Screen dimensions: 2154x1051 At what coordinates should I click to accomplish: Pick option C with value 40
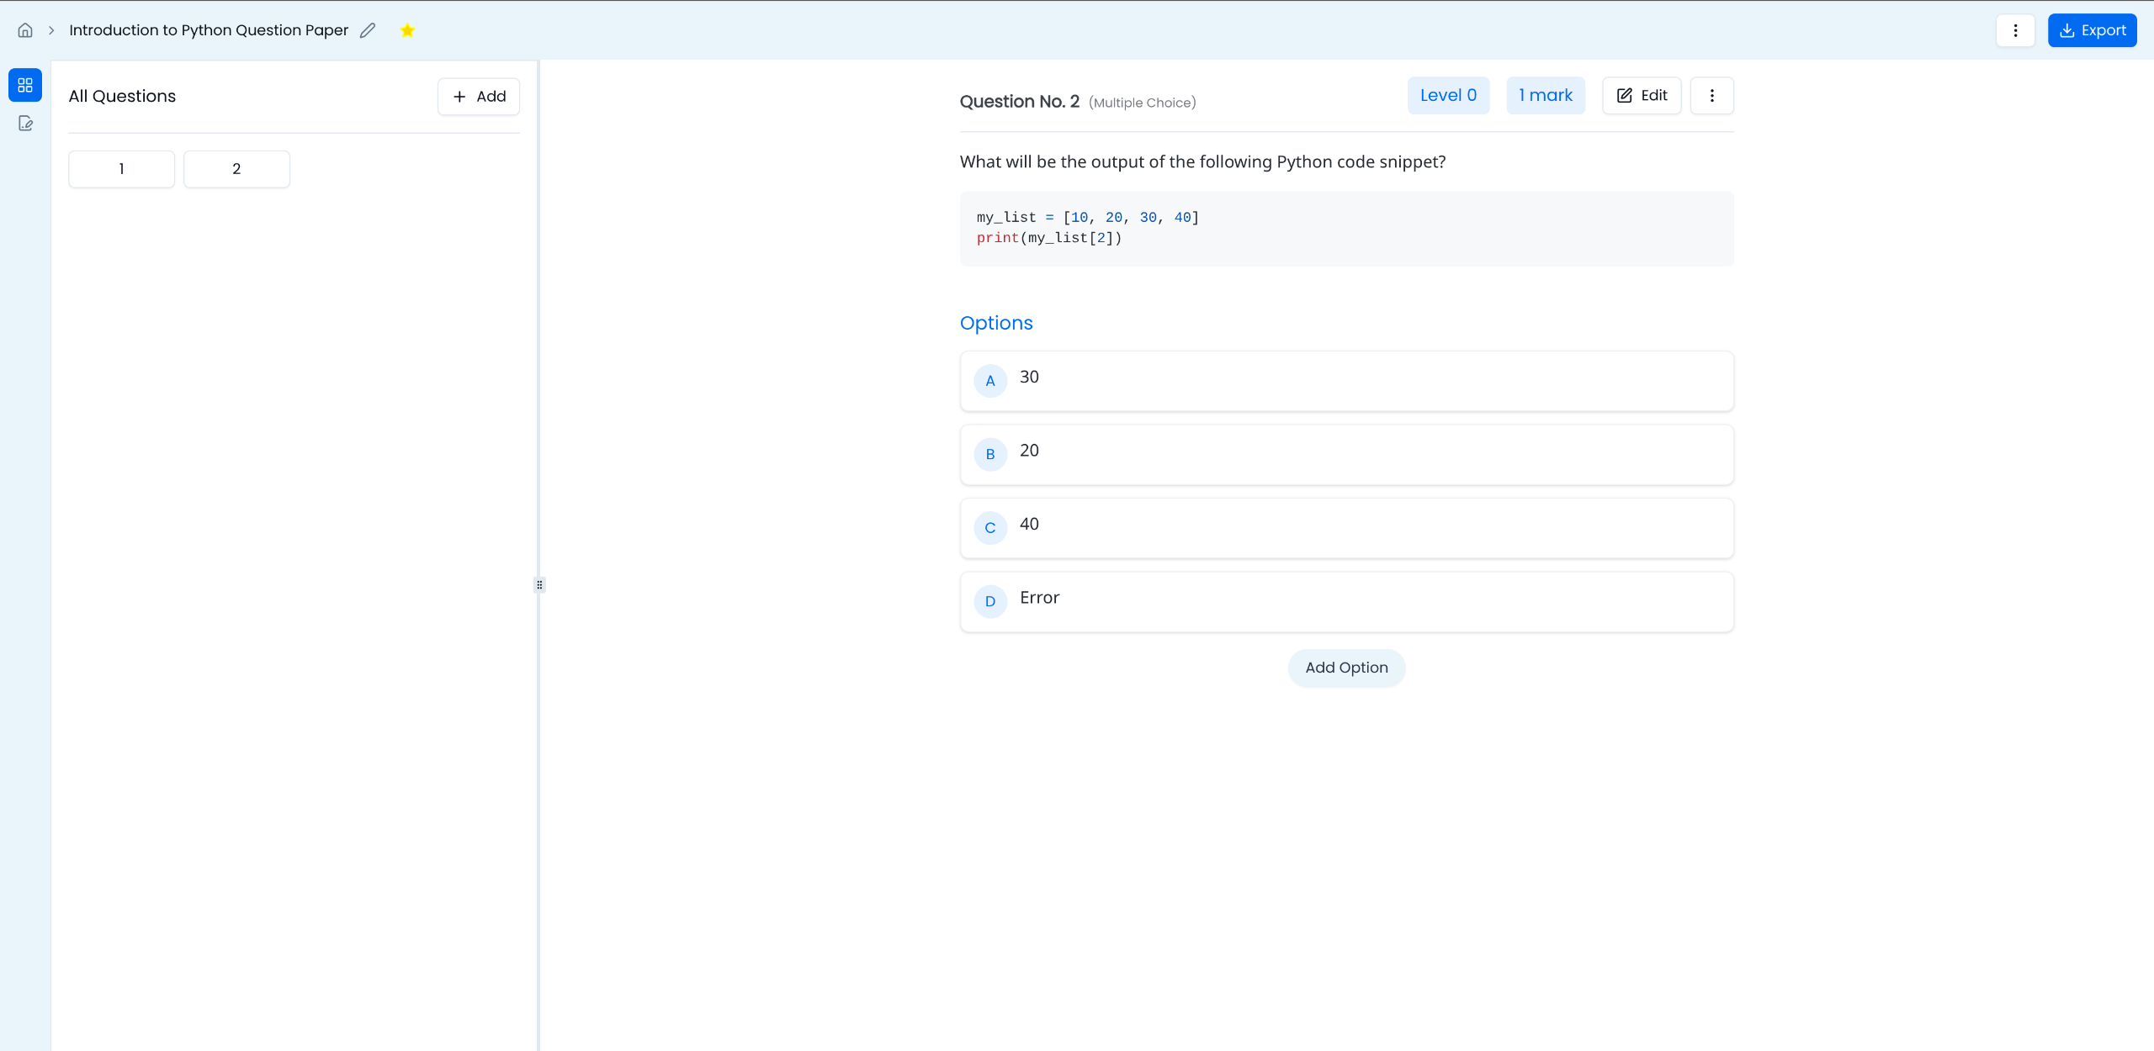[1346, 528]
